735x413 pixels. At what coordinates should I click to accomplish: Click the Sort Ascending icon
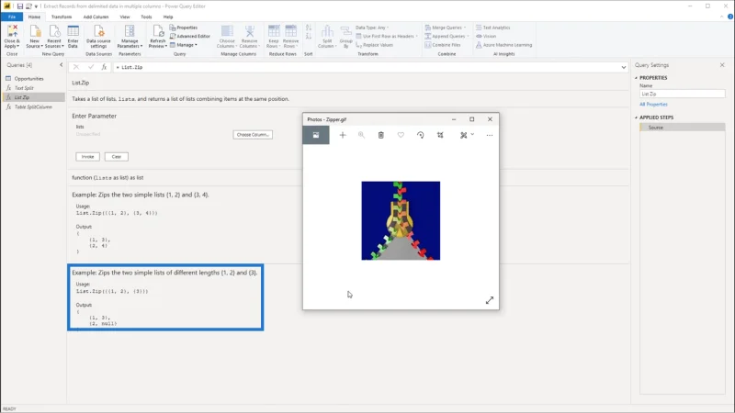click(x=309, y=28)
